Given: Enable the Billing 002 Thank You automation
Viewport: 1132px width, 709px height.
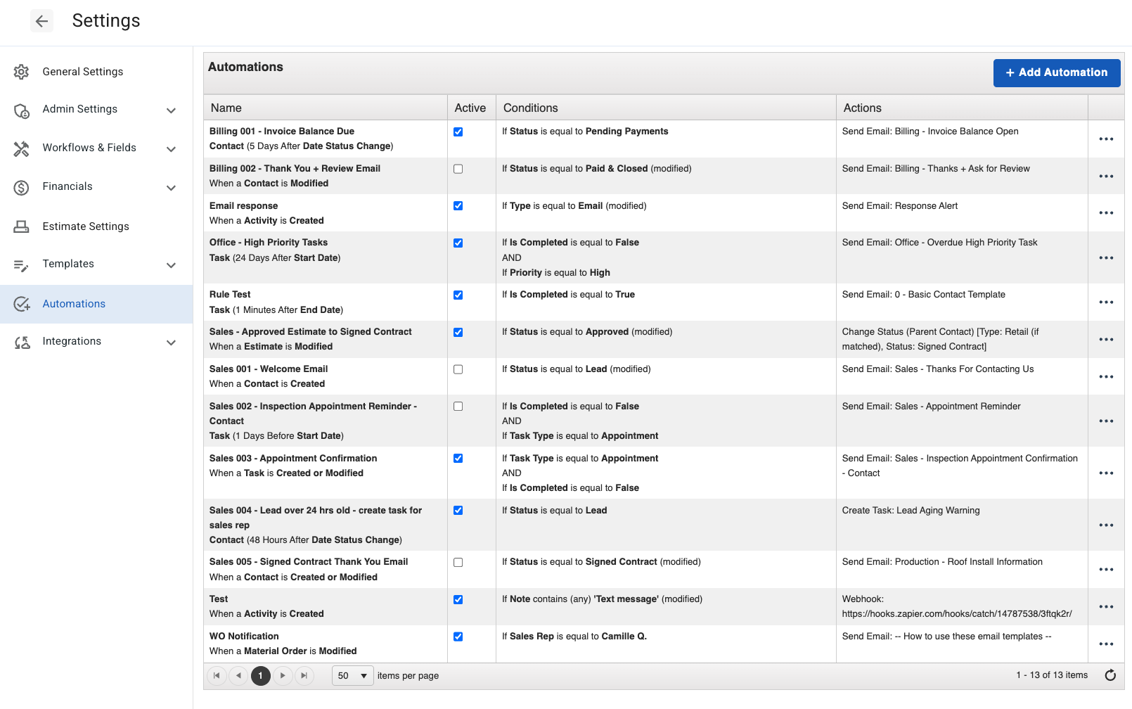Looking at the screenshot, I should pos(458,168).
